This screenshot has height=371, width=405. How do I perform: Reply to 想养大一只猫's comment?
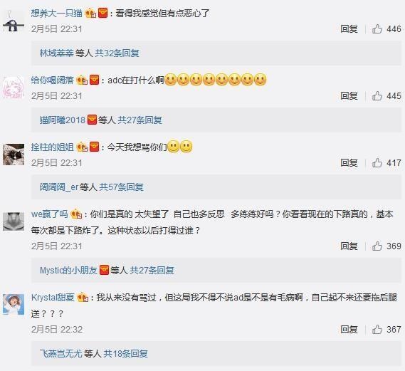pos(349,29)
